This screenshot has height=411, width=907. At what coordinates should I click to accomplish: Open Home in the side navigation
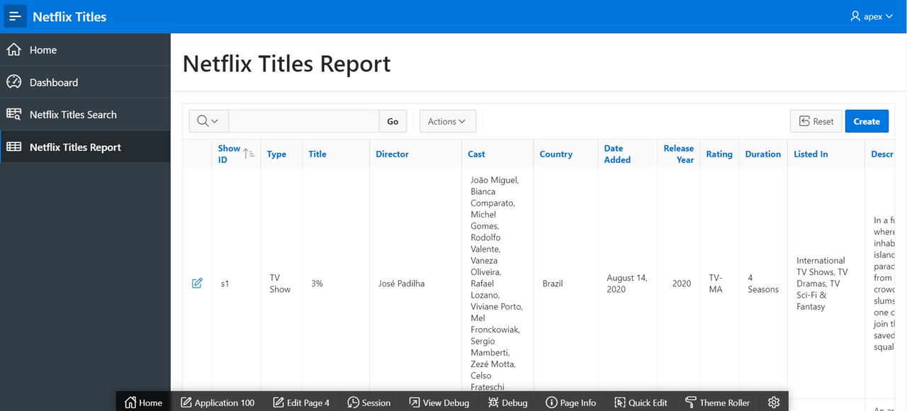pyautogui.click(x=85, y=50)
